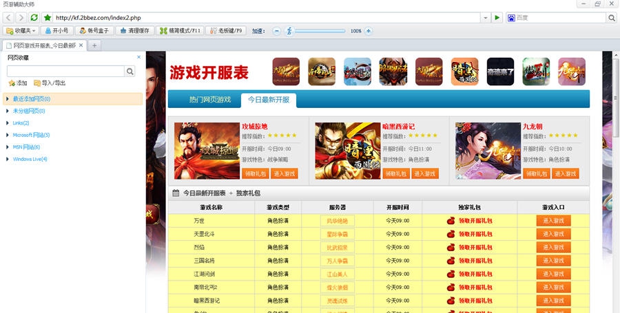Click 领取开服礼包 link in 烈焰 row

point(475,248)
